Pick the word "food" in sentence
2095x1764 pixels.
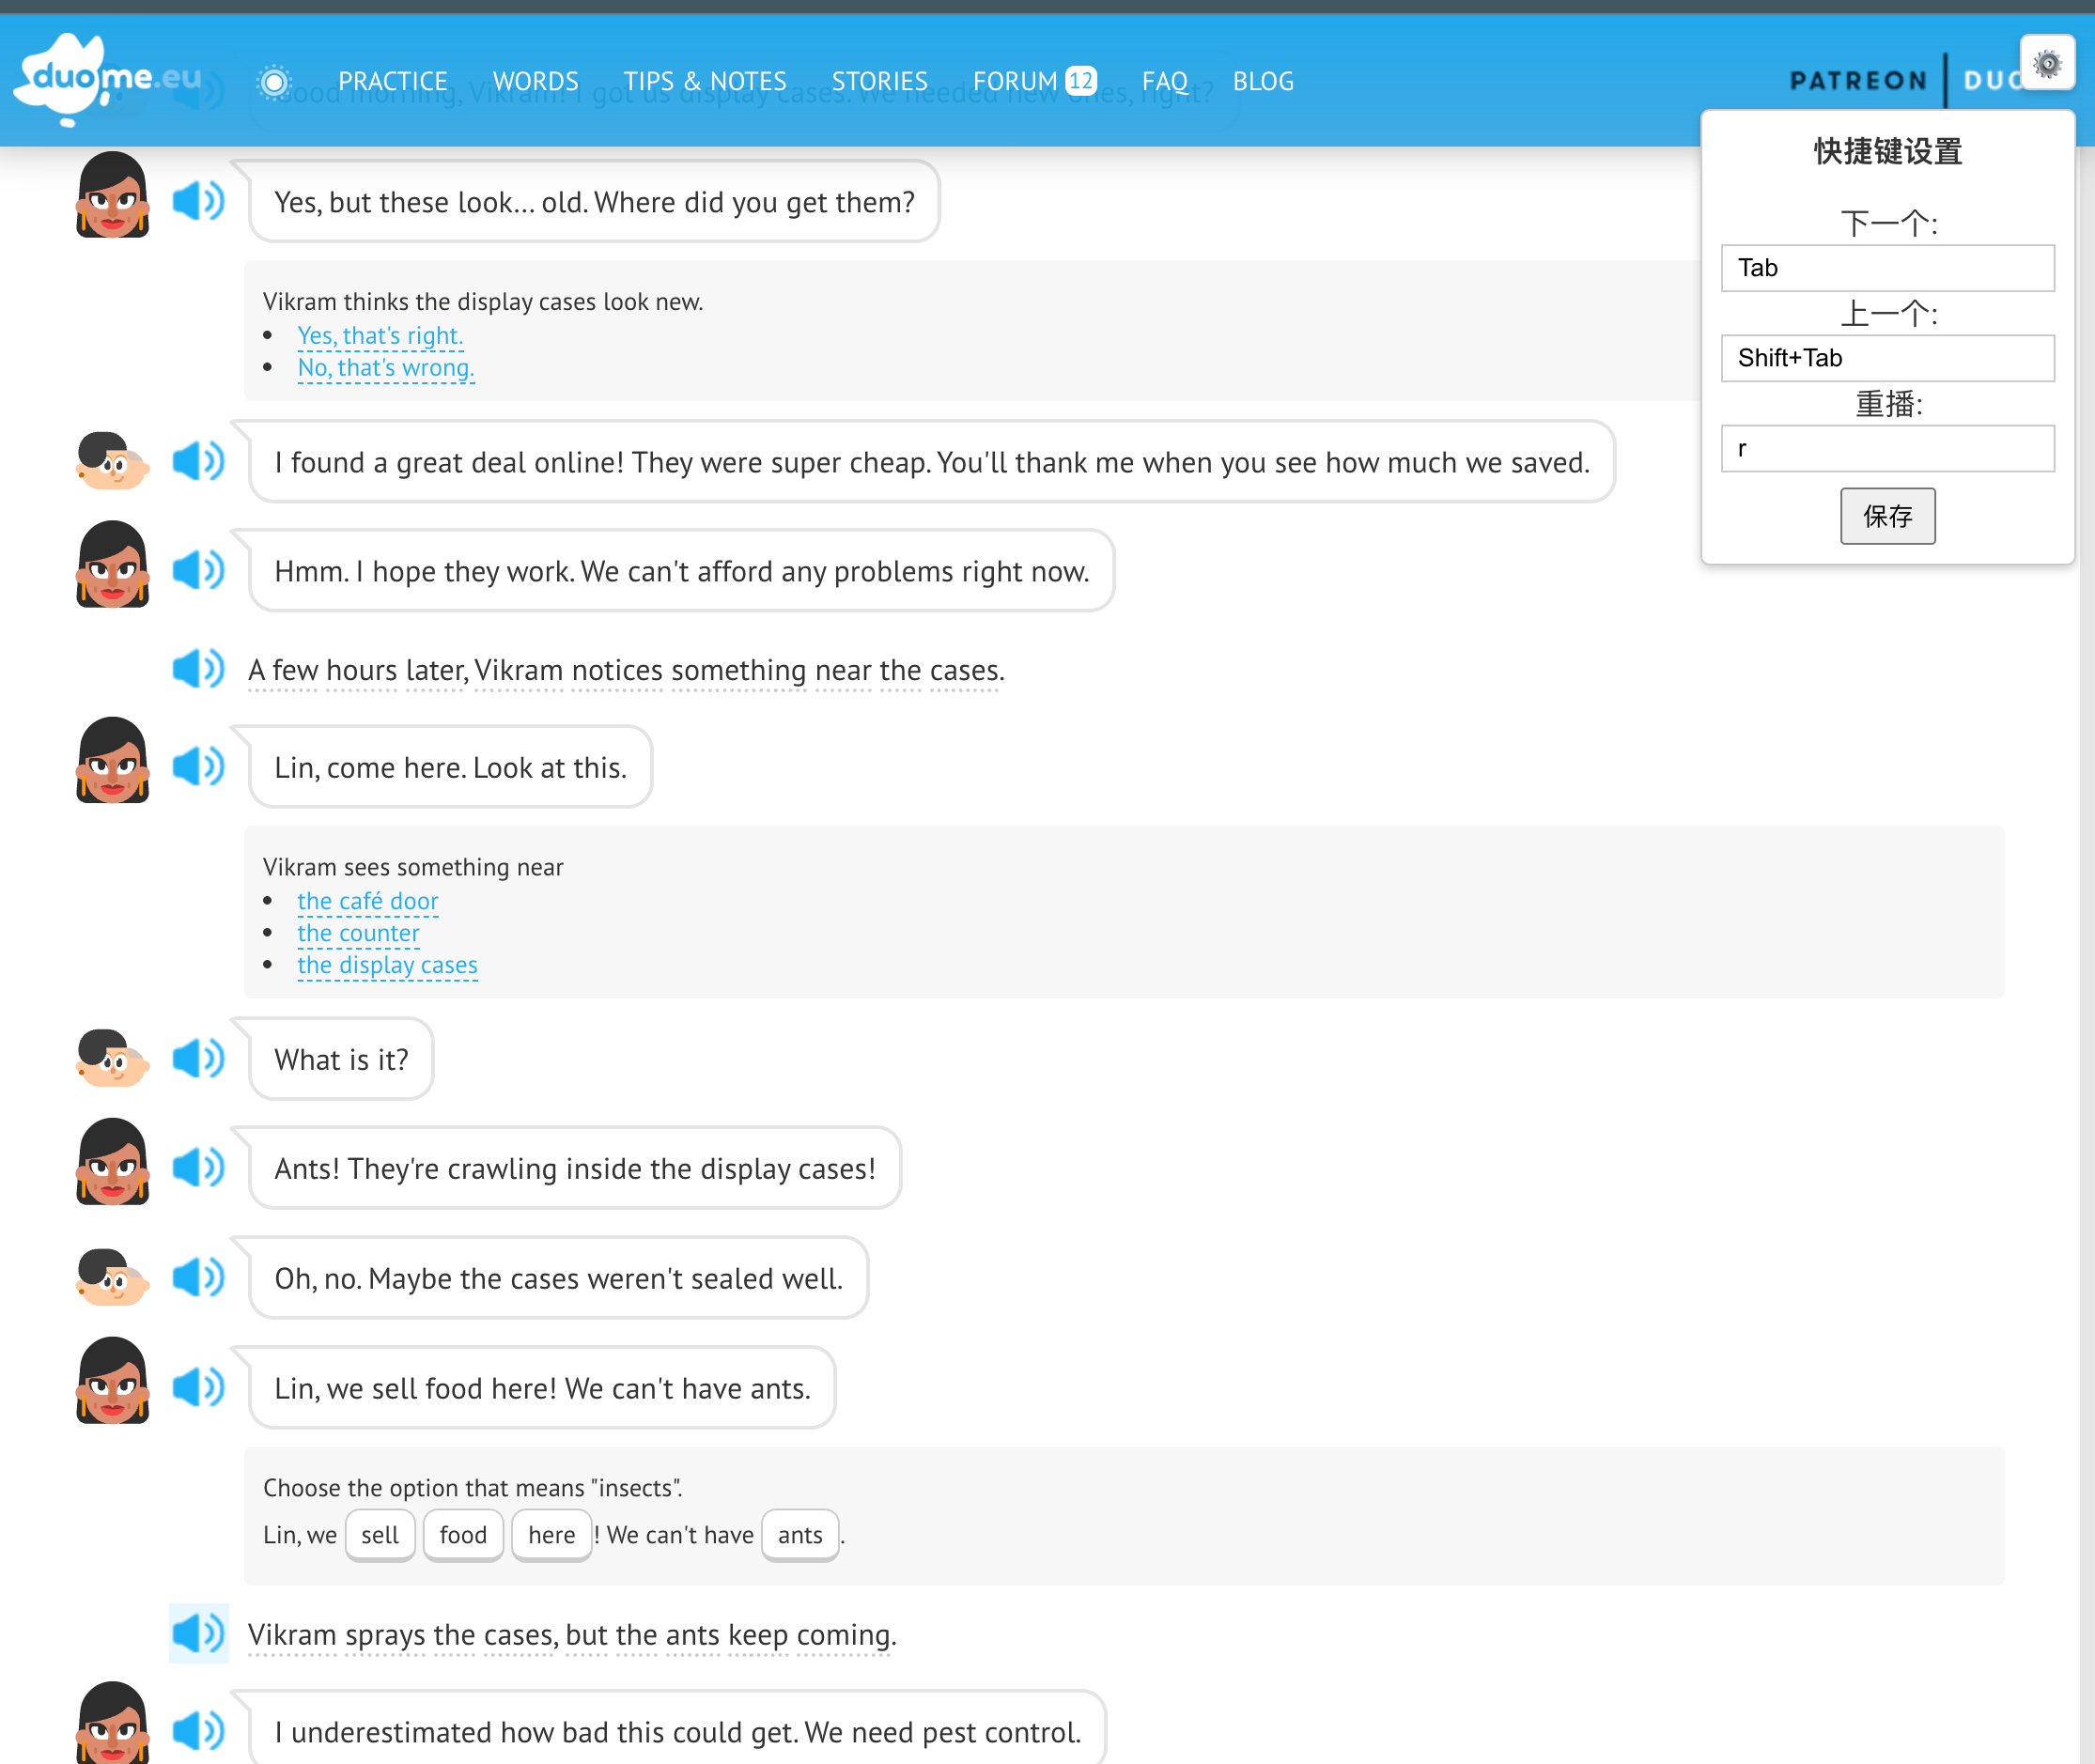pyautogui.click(x=462, y=1534)
